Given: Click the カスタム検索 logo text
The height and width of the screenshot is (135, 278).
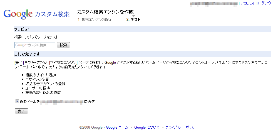Looking at the screenshot, I should pyautogui.click(x=52, y=14).
